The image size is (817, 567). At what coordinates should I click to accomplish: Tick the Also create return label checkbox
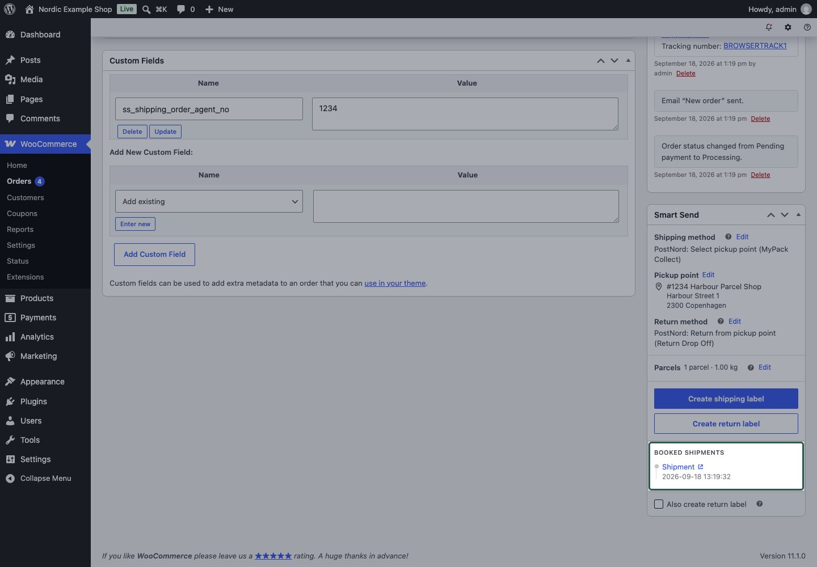[659, 504]
